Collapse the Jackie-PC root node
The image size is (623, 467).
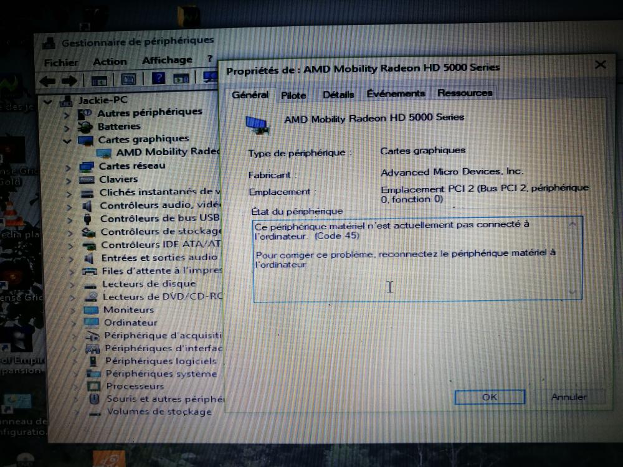pyautogui.click(x=48, y=102)
